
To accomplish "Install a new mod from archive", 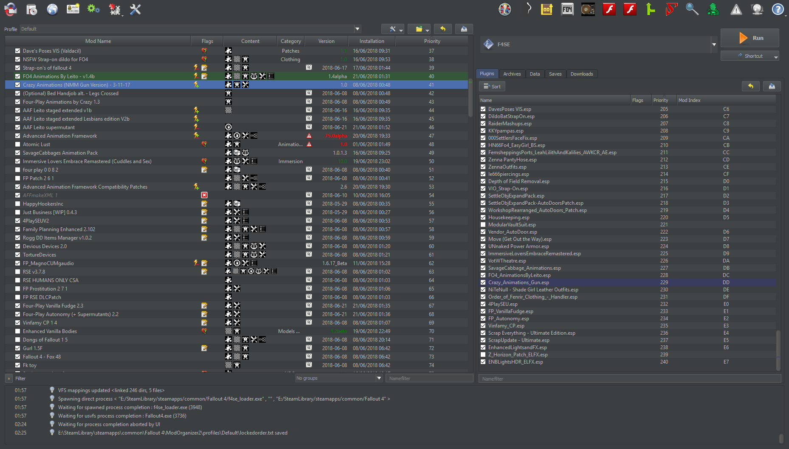I will (x=32, y=9).
